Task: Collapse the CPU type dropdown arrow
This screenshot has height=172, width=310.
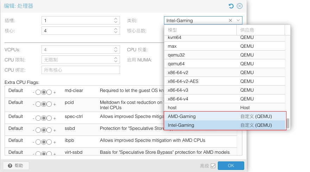Action: [x=238, y=20]
